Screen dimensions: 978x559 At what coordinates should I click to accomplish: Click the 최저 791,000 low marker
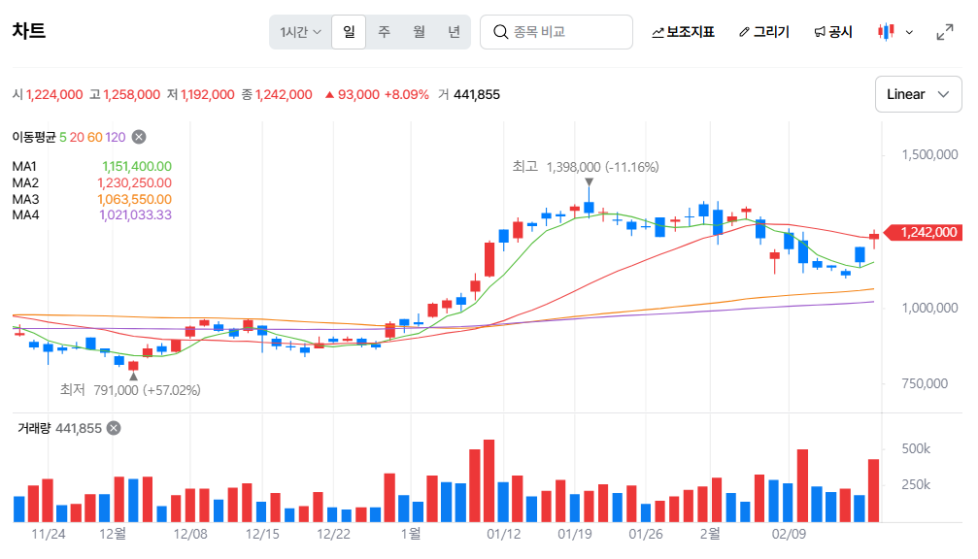pyautogui.click(x=130, y=390)
